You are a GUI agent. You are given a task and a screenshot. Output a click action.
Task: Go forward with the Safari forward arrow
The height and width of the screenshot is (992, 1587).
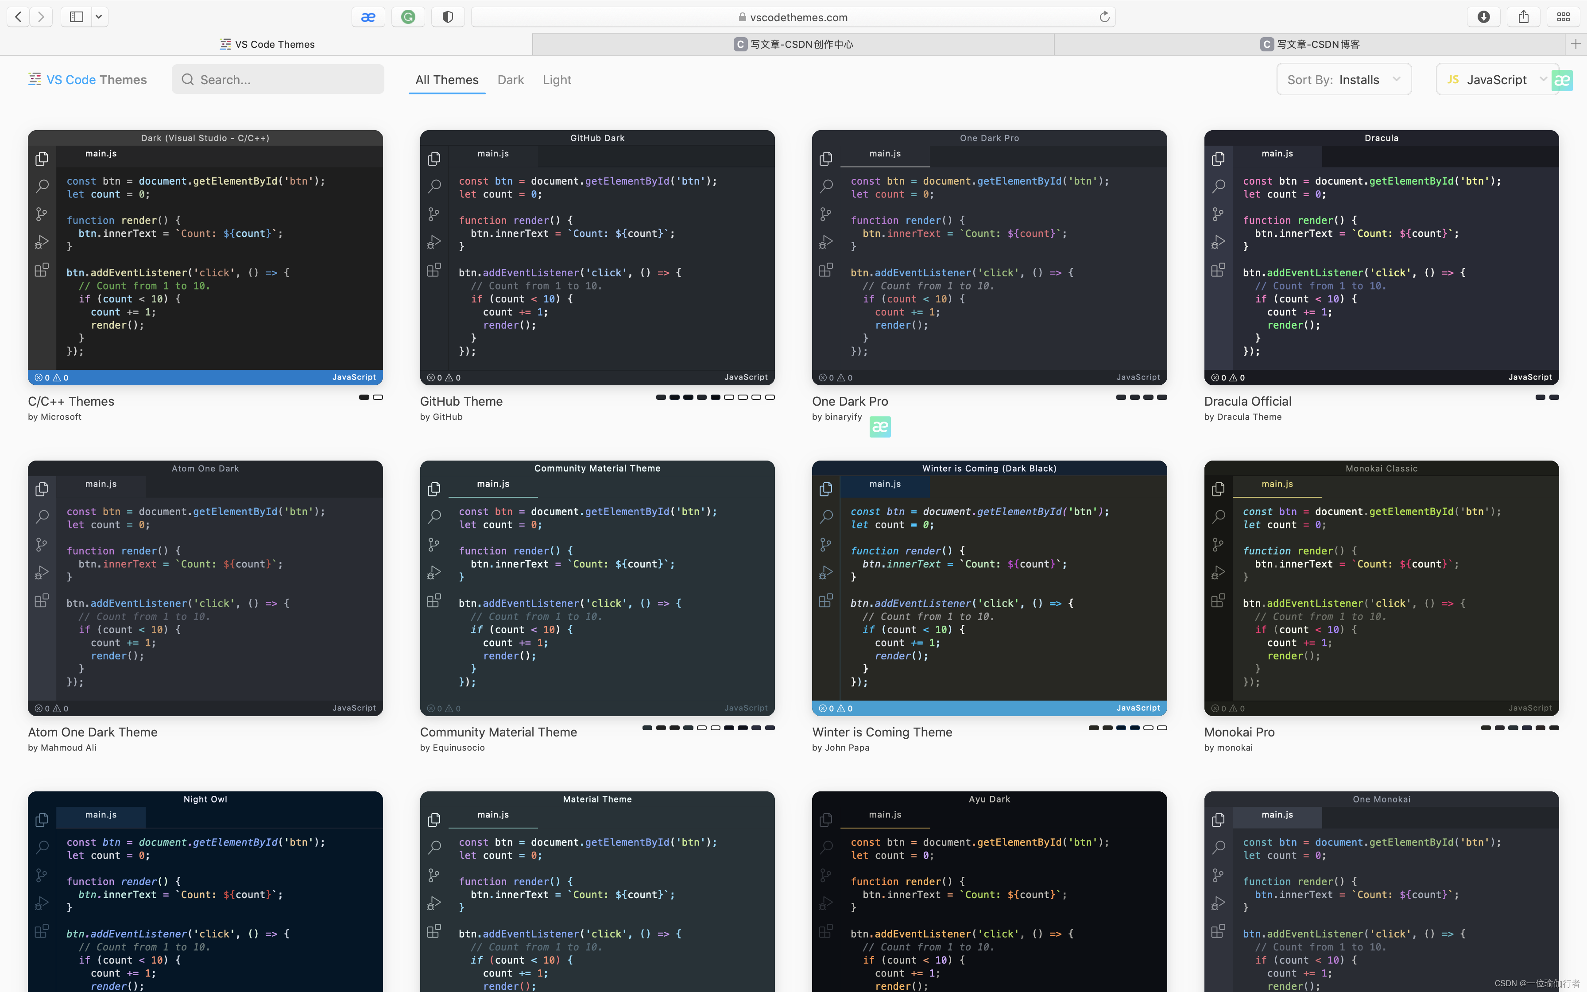point(41,17)
